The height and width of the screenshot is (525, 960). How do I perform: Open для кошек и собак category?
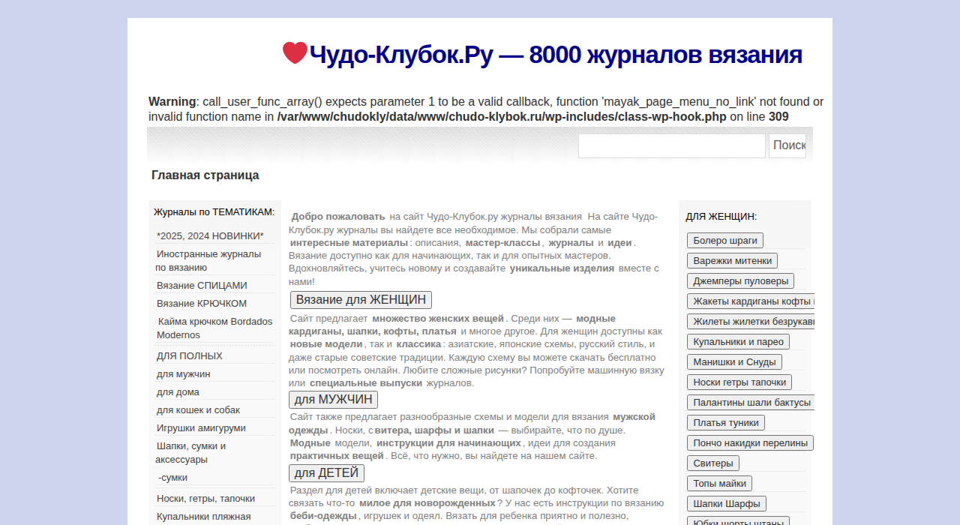tap(198, 409)
